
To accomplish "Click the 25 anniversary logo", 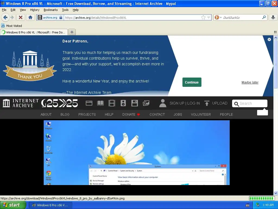I will (59, 103).
